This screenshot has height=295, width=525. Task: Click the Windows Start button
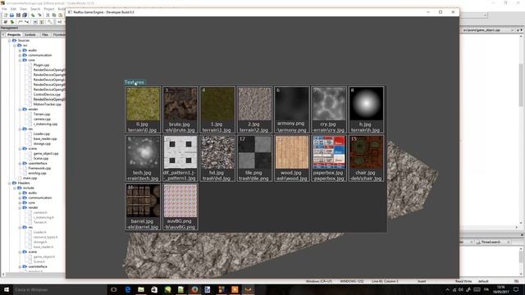tap(7, 289)
